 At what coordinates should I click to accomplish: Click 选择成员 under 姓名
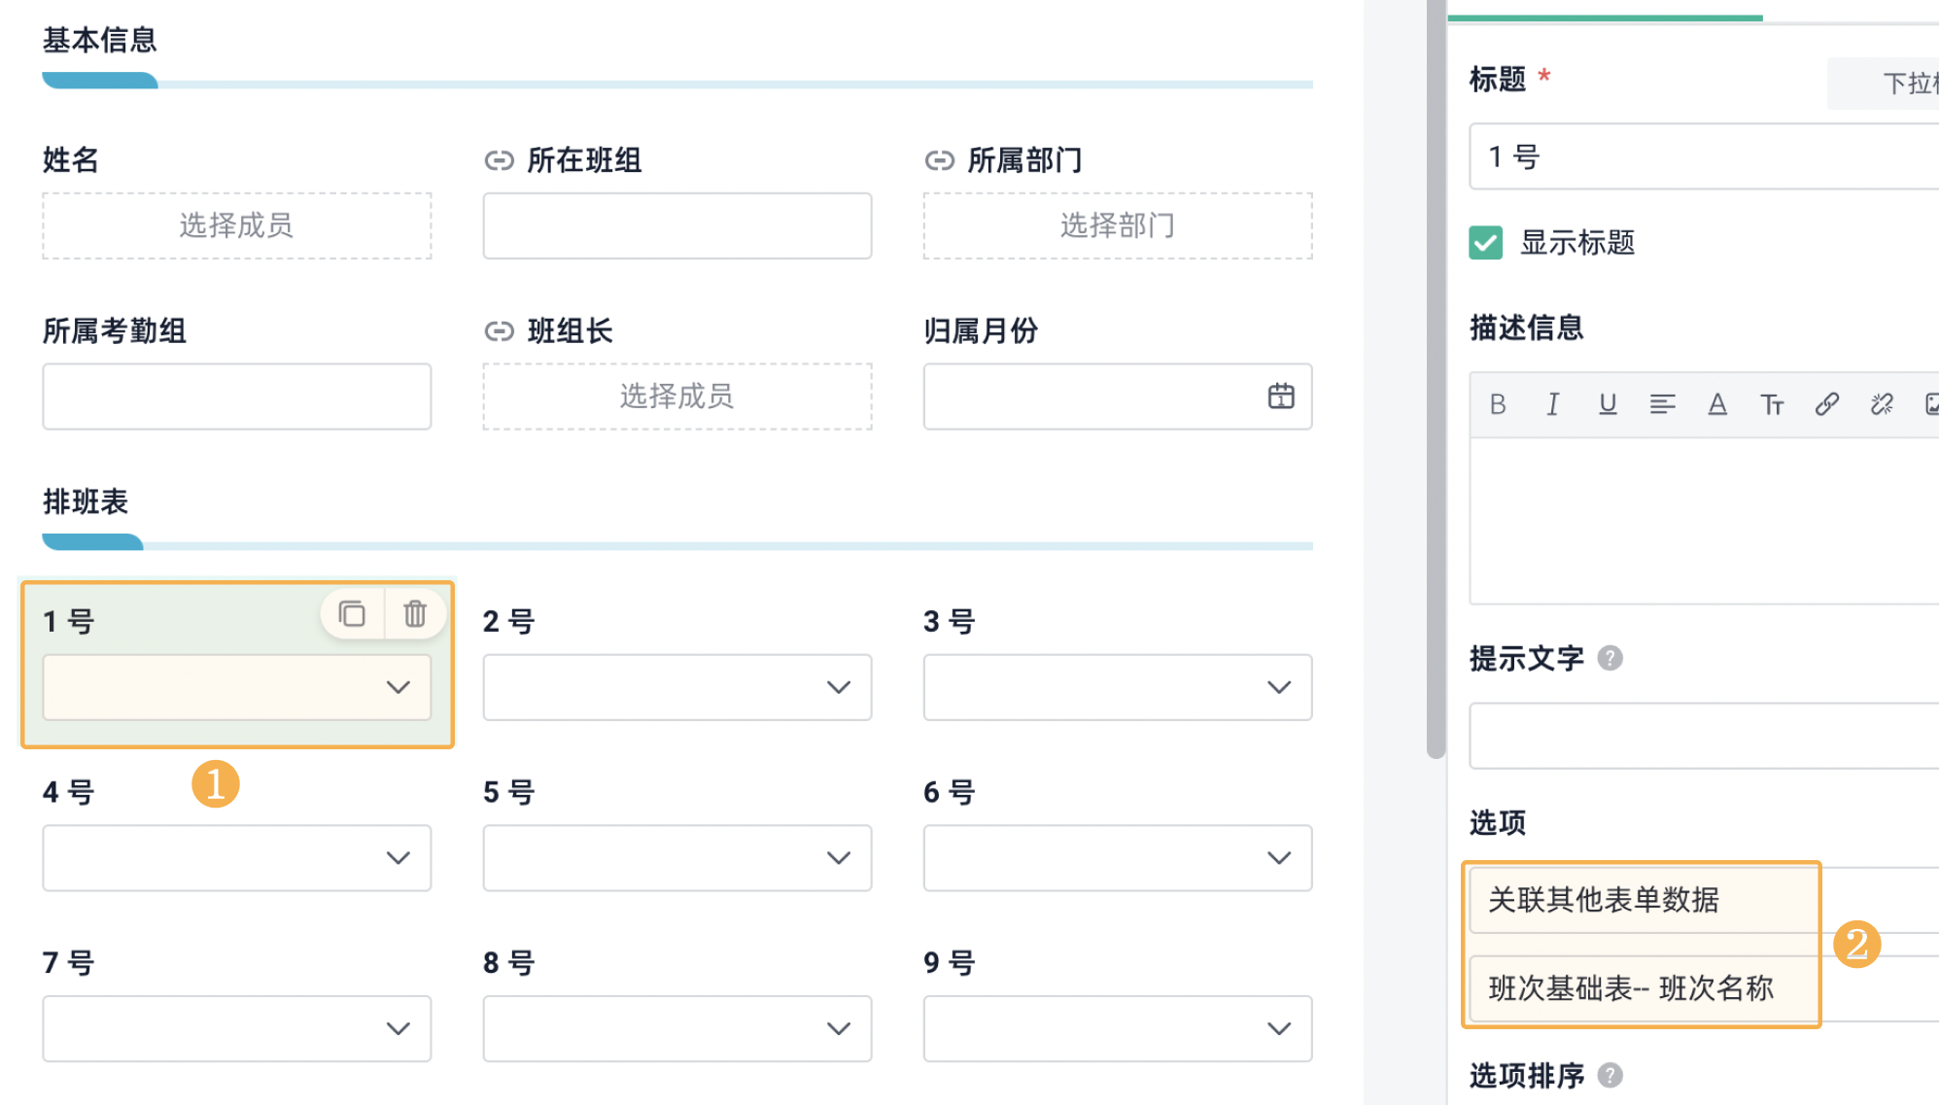pyautogui.click(x=236, y=225)
